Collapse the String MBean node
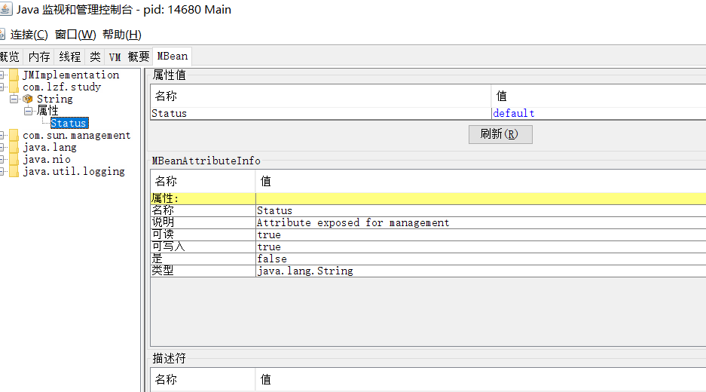This screenshot has height=392, width=706. point(14,99)
